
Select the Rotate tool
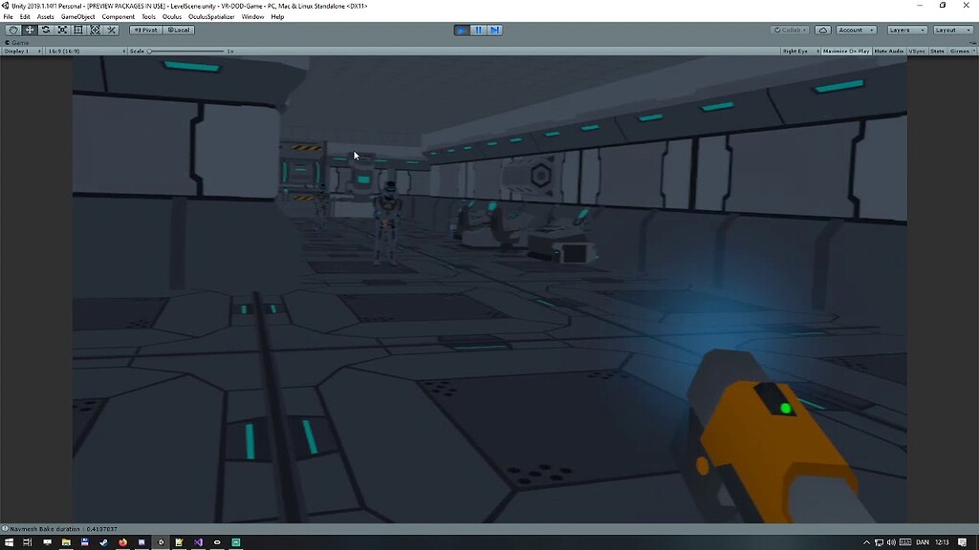(x=45, y=30)
